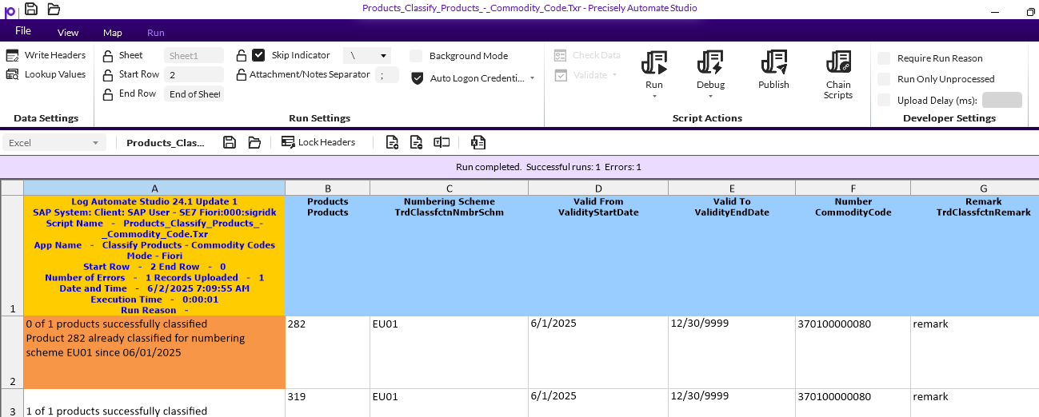Screen dimensions: 1039x417
Task: Select column B header
Action: 327,188
